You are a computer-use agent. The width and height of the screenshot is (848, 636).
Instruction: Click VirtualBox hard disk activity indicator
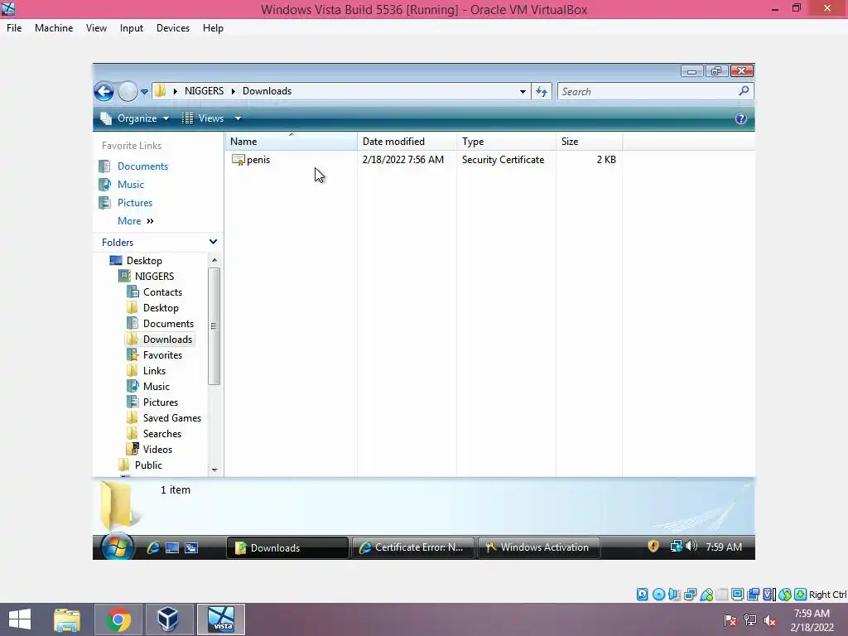coord(642,595)
